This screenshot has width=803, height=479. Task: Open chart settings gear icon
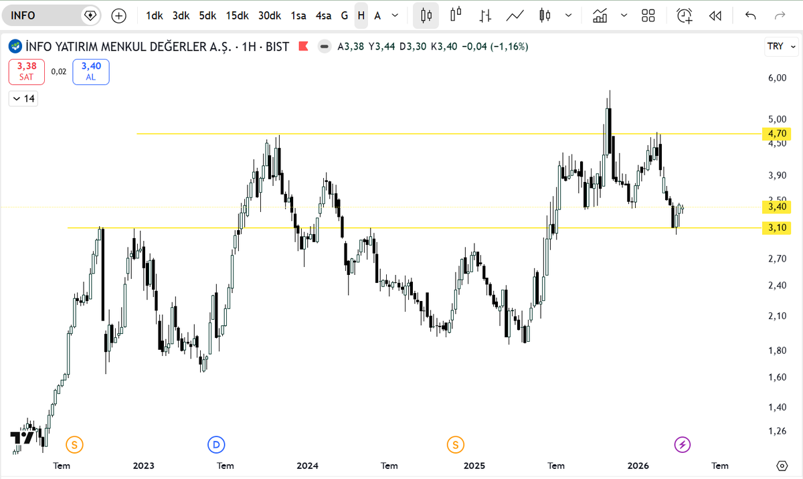click(x=782, y=465)
